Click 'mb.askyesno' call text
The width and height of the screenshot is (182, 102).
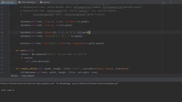coord(39,54)
